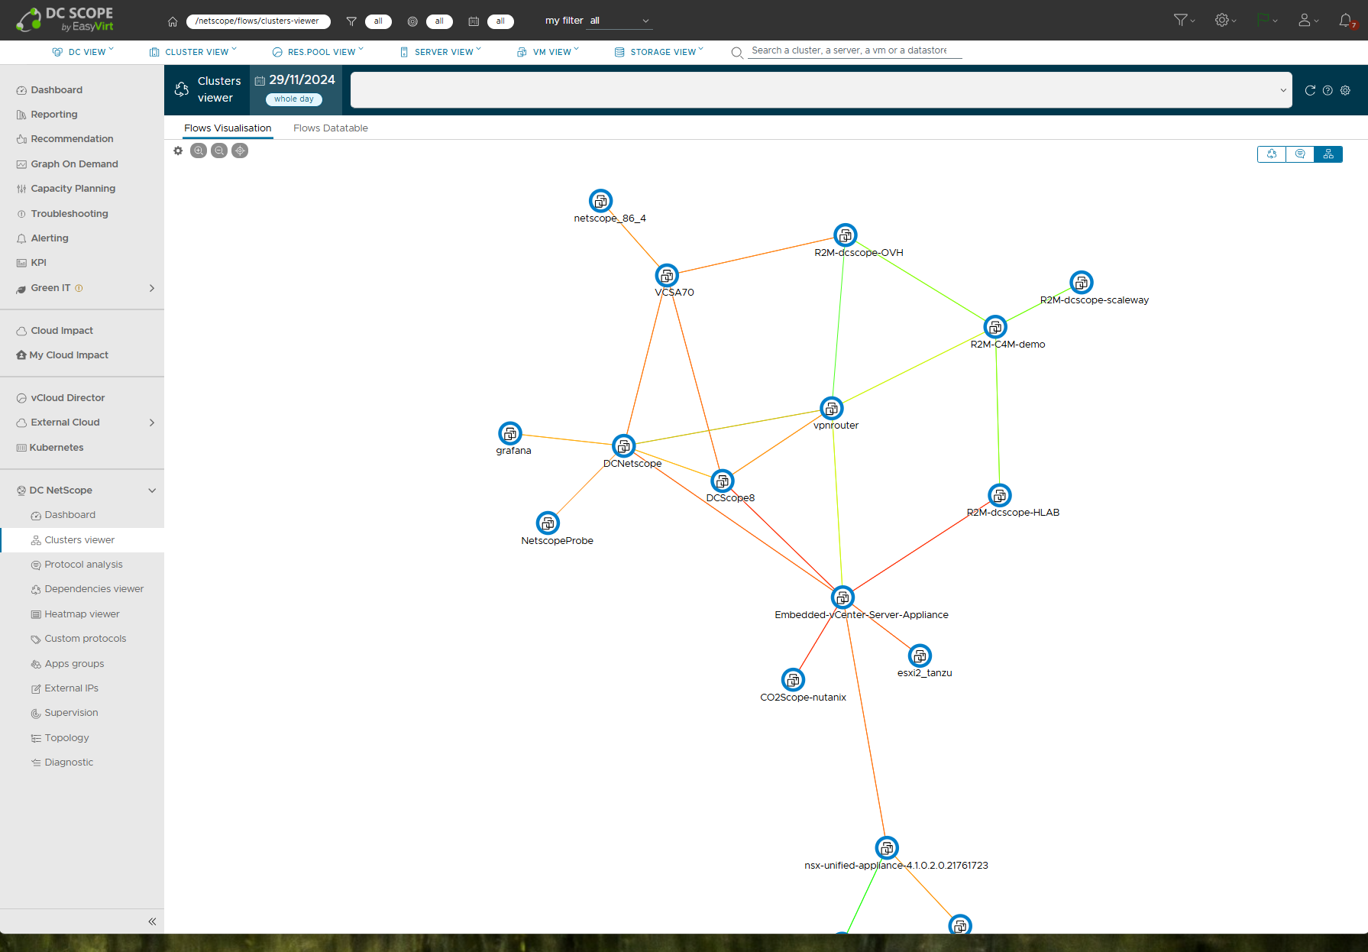Click the cluster/server/VM search field

[x=855, y=50]
